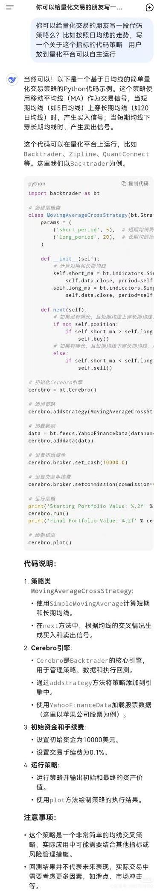Click the copy icon beside 复制代码

[x=124, y=183]
